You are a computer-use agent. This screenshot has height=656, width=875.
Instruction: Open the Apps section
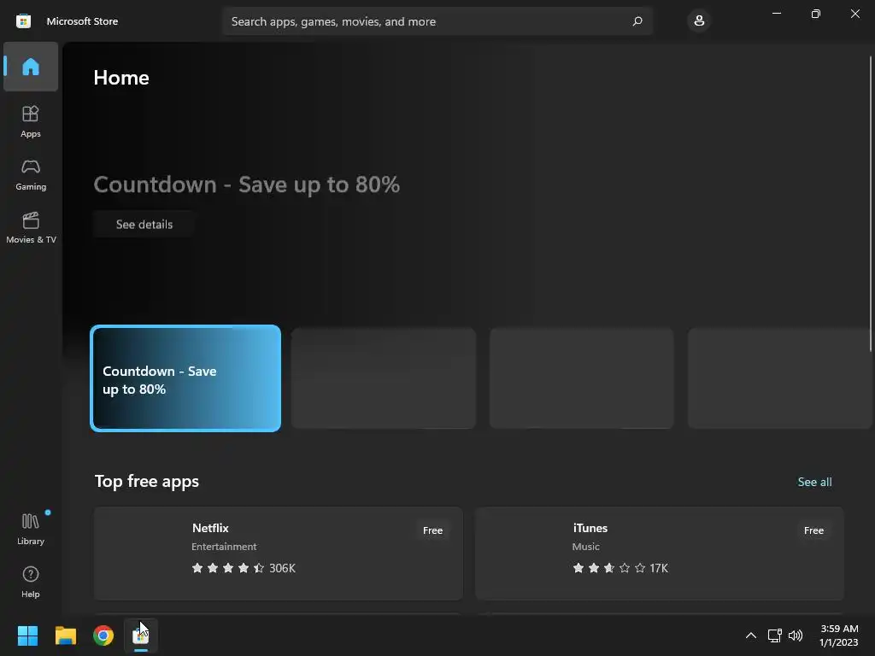click(31, 121)
